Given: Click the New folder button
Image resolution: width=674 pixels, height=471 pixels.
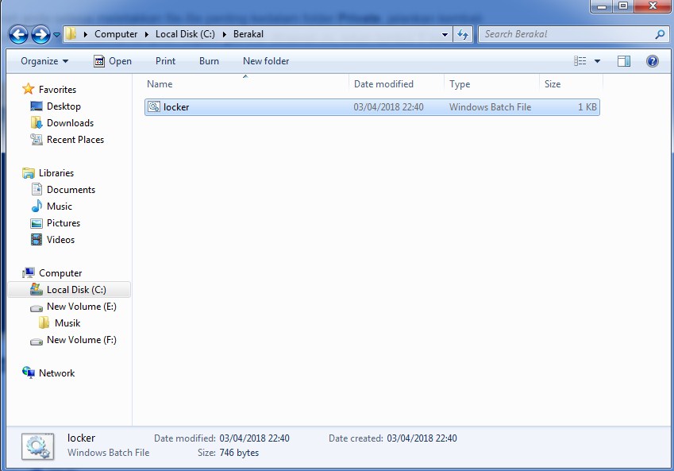Looking at the screenshot, I should 265,61.
